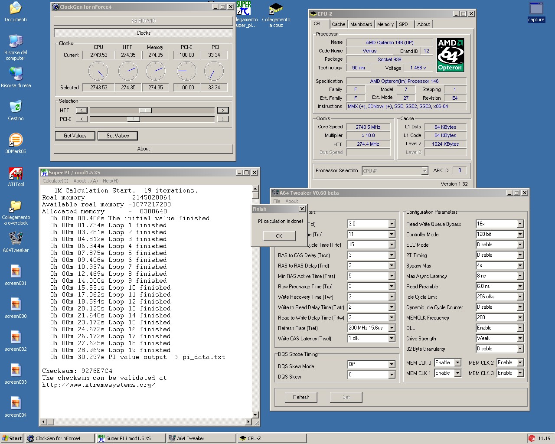
Task: Click the Clocks button in ClockGen
Action: click(144, 33)
